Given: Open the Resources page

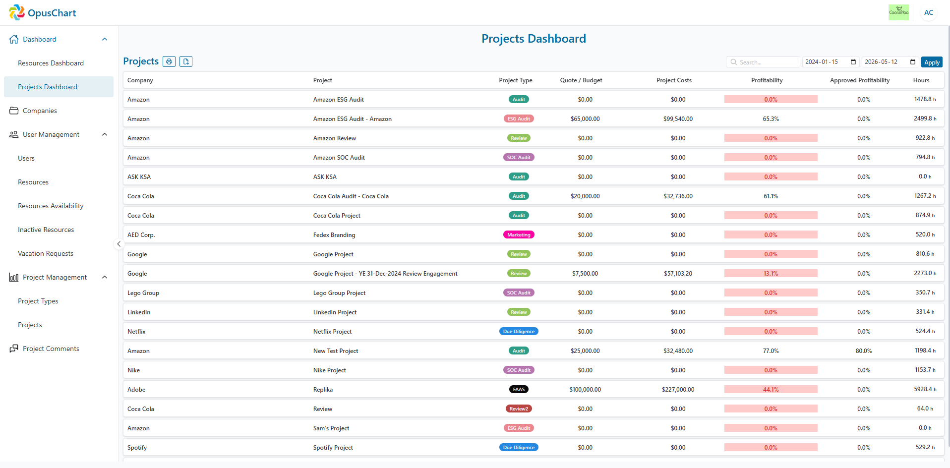Looking at the screenshot, I should click(x=59, y=182).
